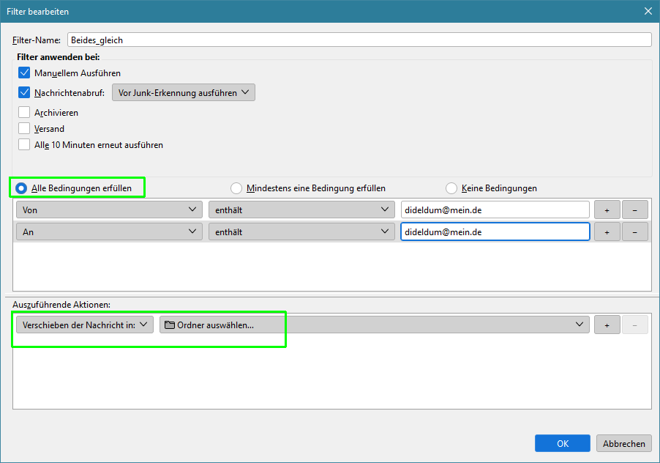The image size is (660, 463).
Task: Enable the Versand checkbox
Action: [24, 129]
